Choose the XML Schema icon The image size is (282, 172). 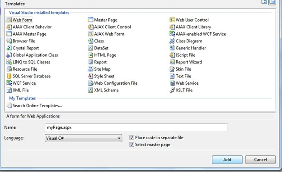90,90
